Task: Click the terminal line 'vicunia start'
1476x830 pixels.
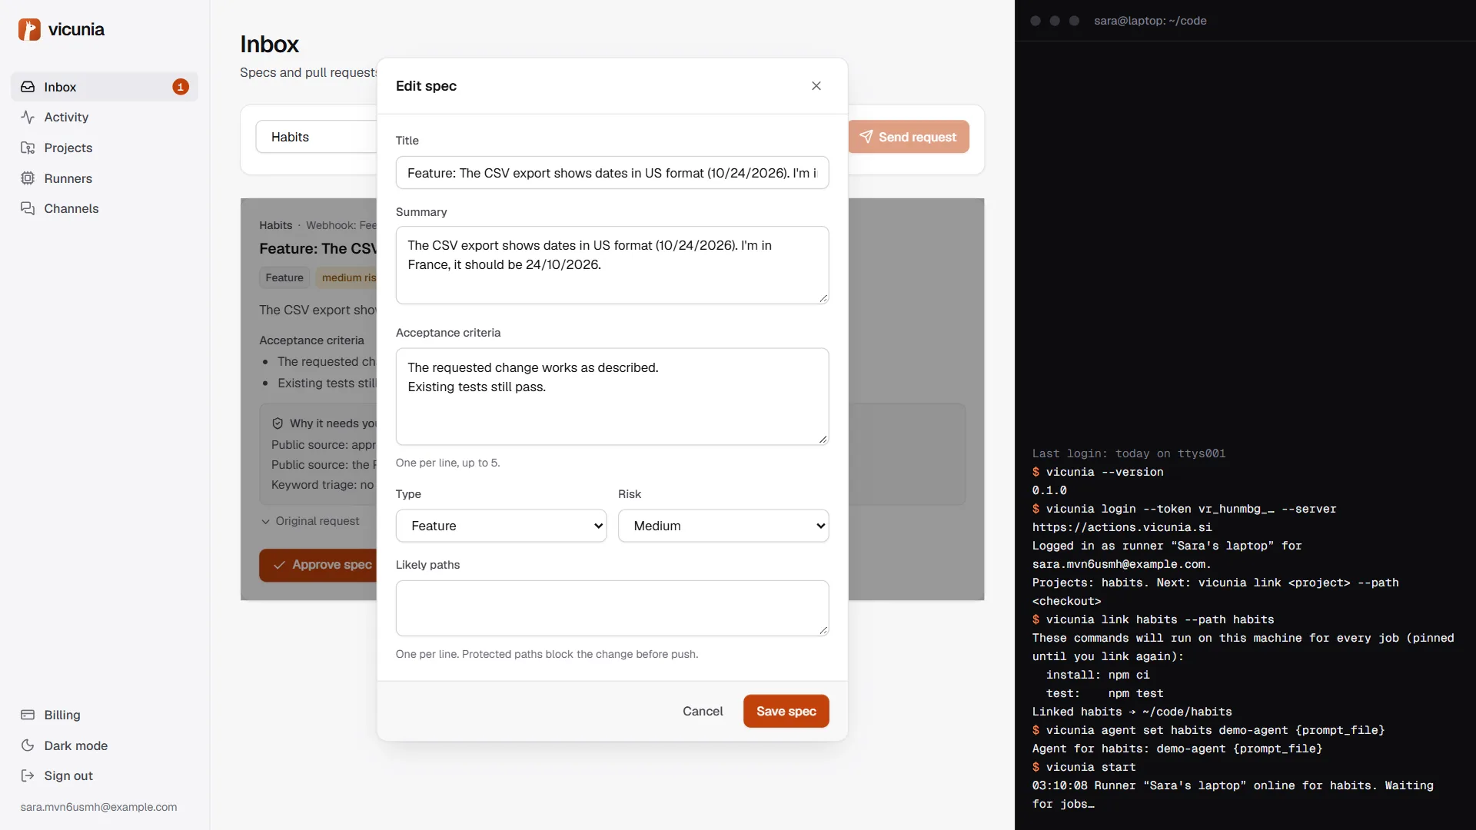Action: (x=1084, y=767)
